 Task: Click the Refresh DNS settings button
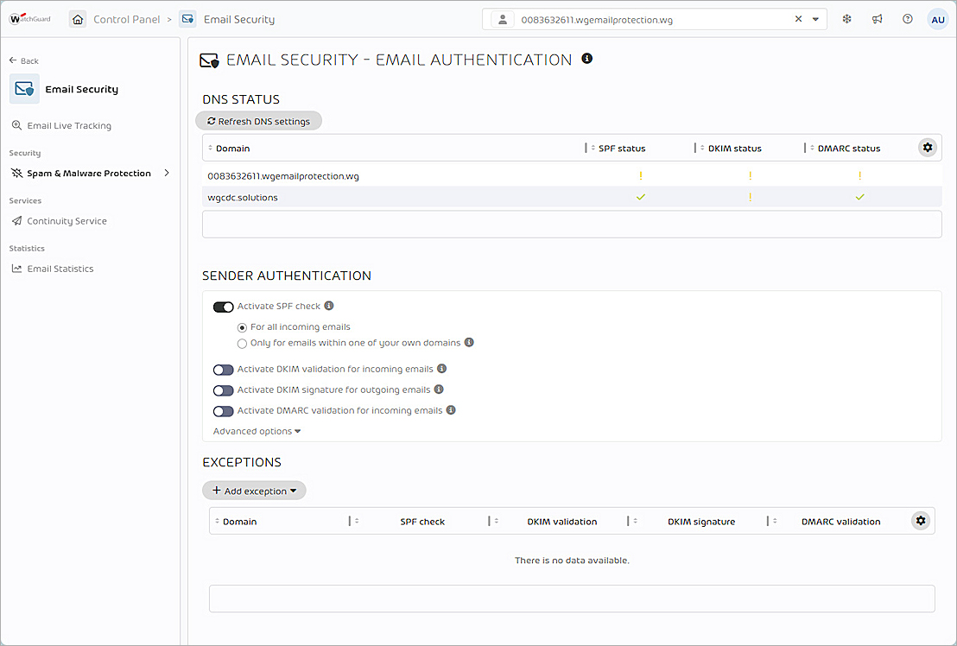click(x=258, y=121)
